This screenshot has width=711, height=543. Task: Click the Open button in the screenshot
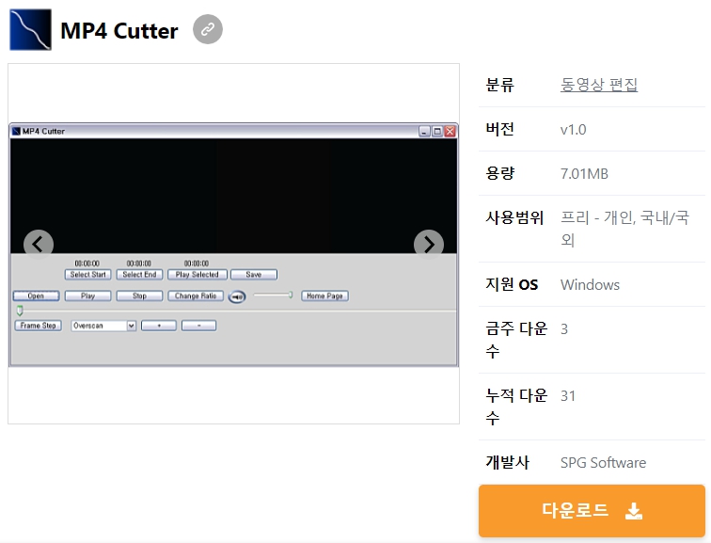pyautogui.click(x=36, y=295)
